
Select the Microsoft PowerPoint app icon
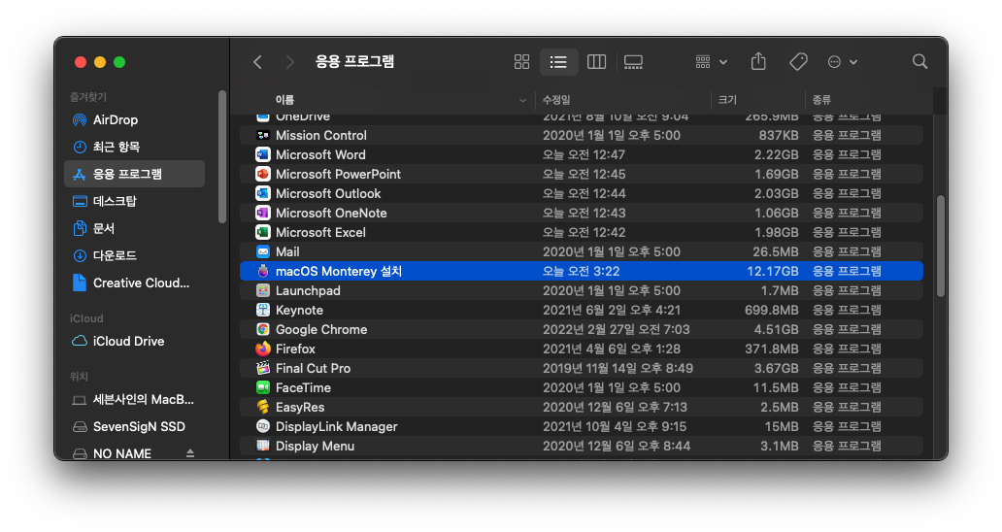[x=263, y=174]
